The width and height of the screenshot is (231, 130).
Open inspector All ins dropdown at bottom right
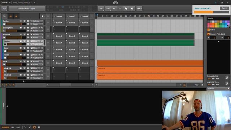tap(217, 88)
